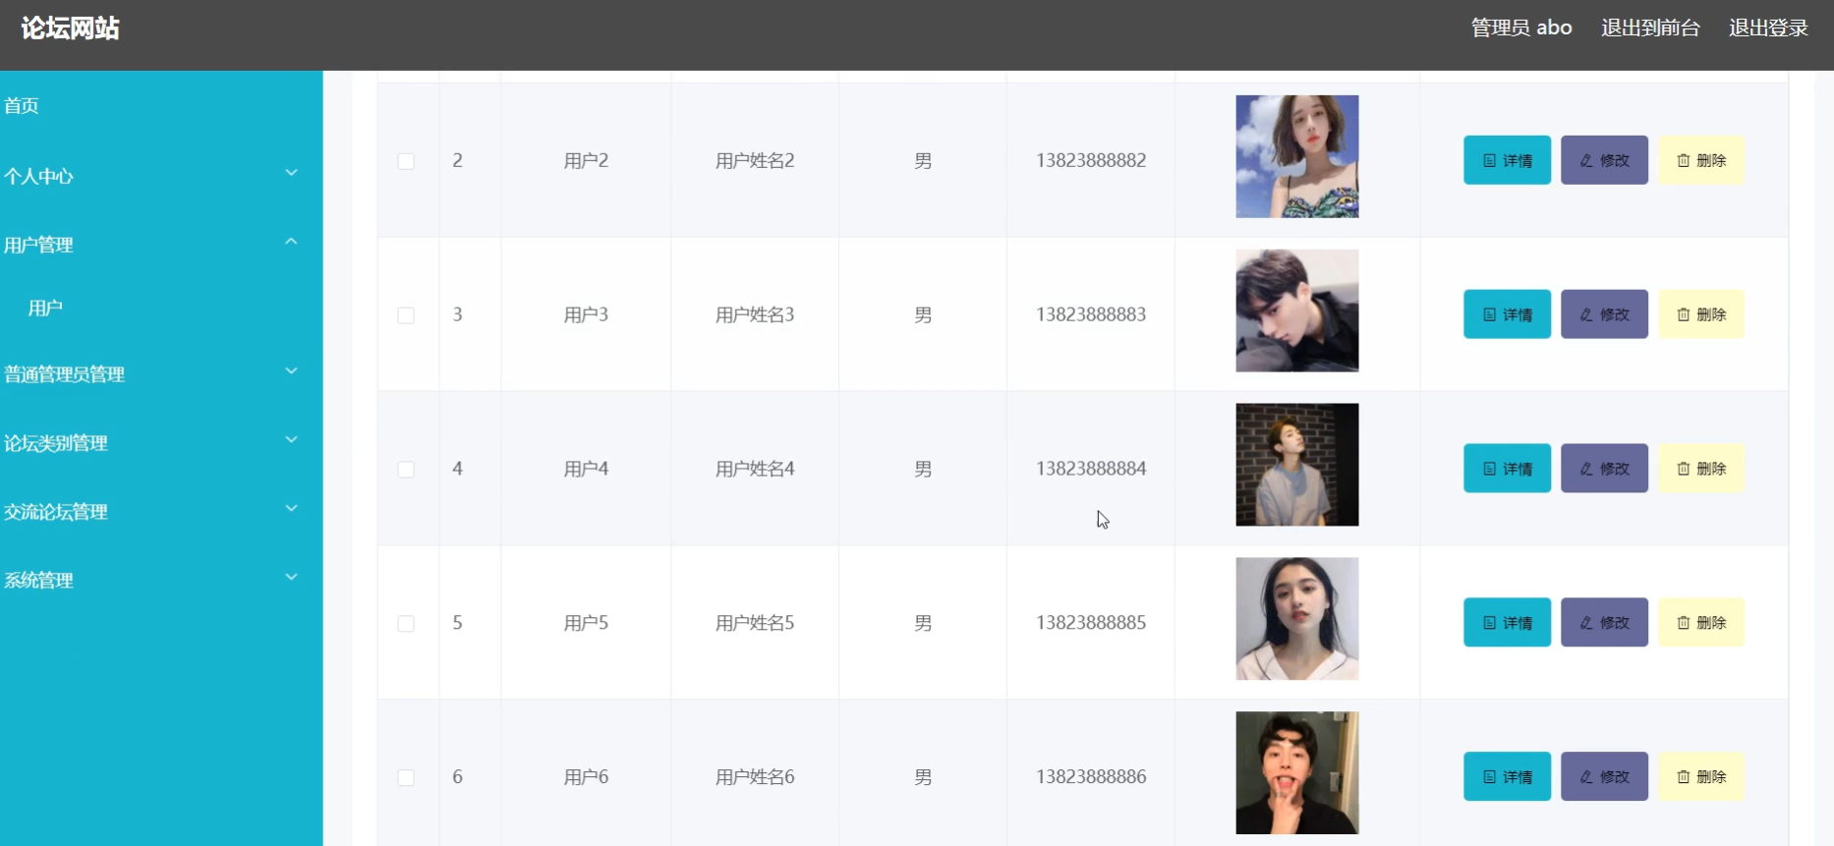Expand the 普通管理员管理 chevron
This screenshot has width=1834, height=846.
291,371
